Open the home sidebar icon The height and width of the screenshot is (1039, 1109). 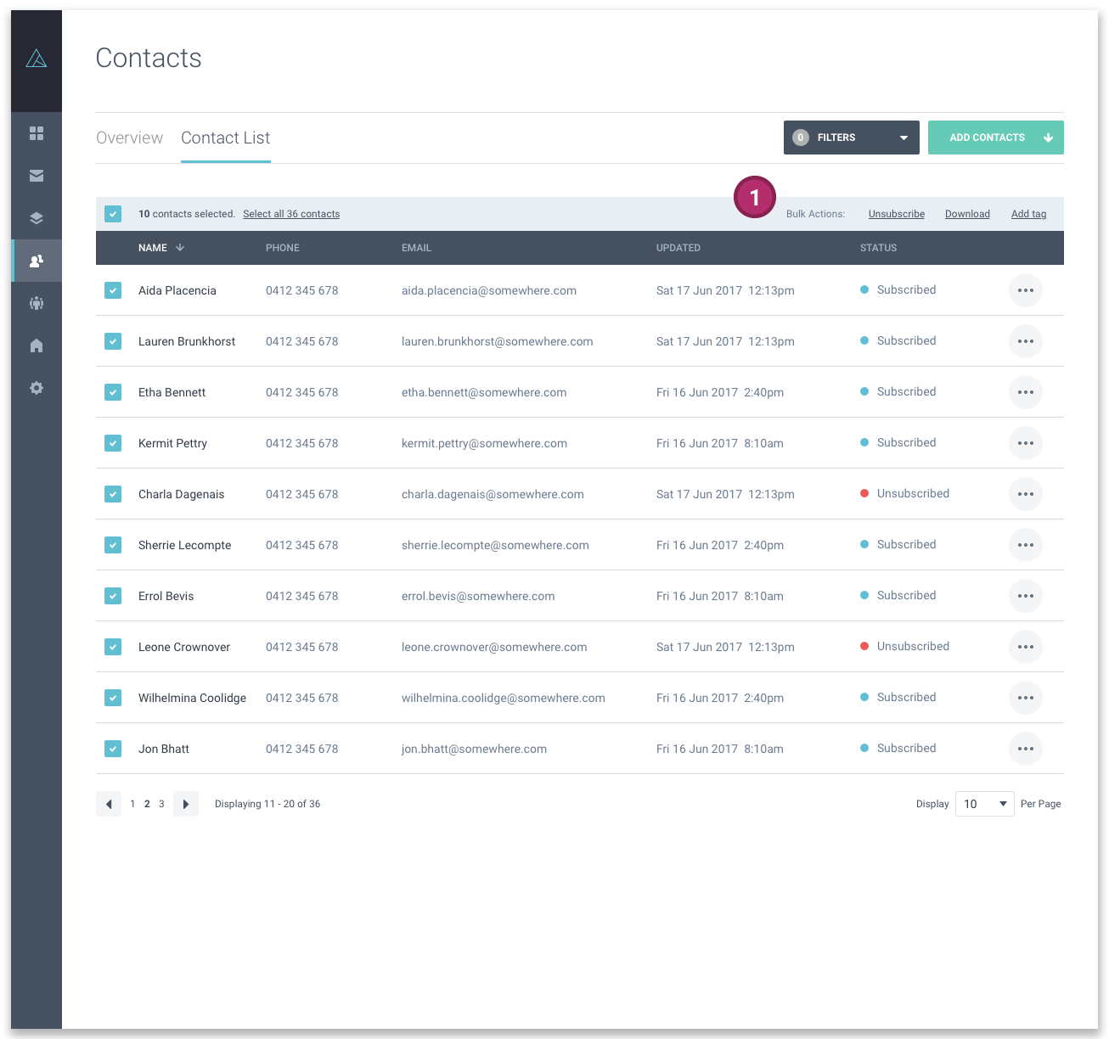tap(37, 345)
